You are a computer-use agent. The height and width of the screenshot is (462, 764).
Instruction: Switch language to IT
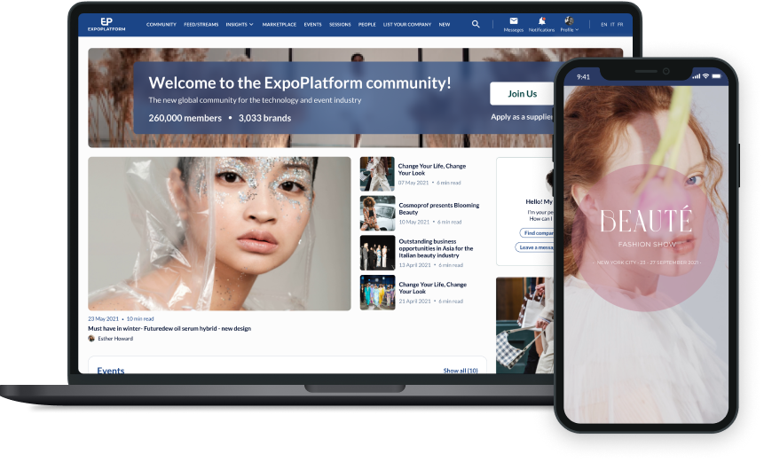tap(612, 24)
